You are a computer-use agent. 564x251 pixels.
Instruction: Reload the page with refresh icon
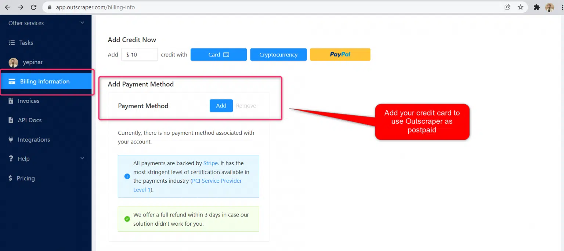(33, 7)
